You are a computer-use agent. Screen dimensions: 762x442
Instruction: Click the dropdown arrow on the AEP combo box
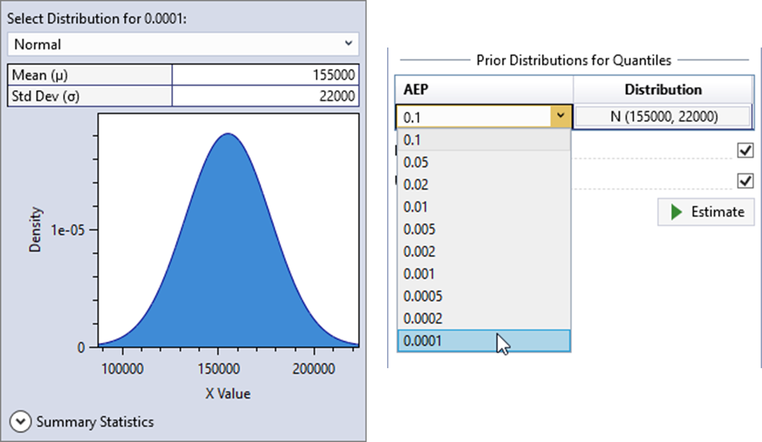pyautogui.click(x=561, y=116)
